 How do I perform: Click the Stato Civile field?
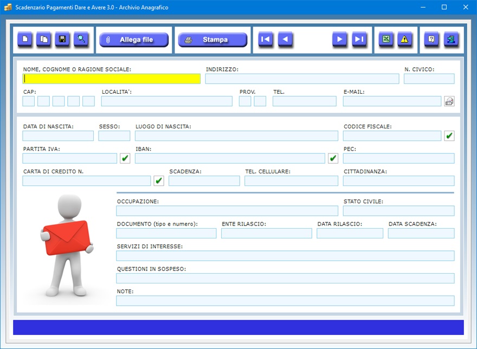(399, 211)
